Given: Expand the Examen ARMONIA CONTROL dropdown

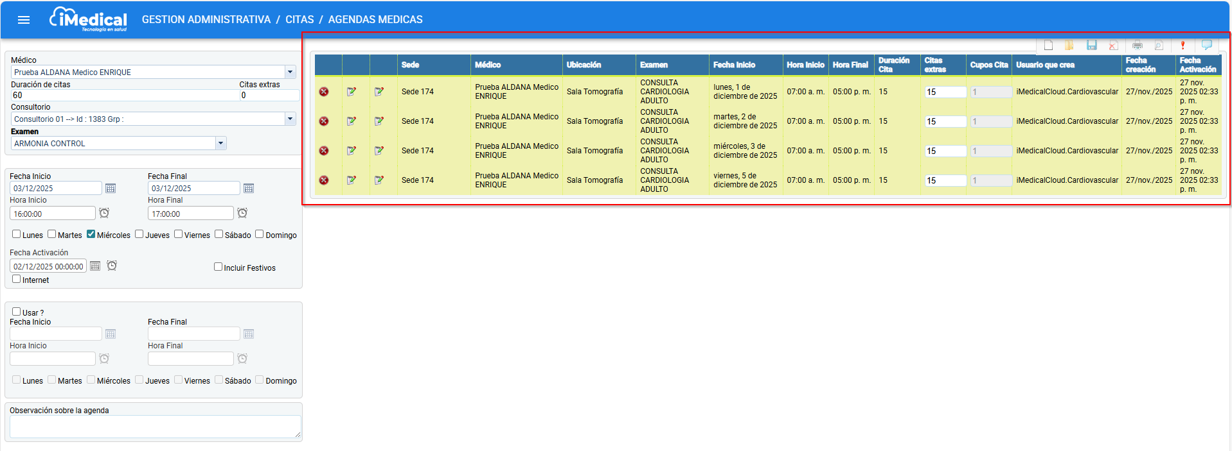Looking at the screenshot, I should tap(220, 143).
